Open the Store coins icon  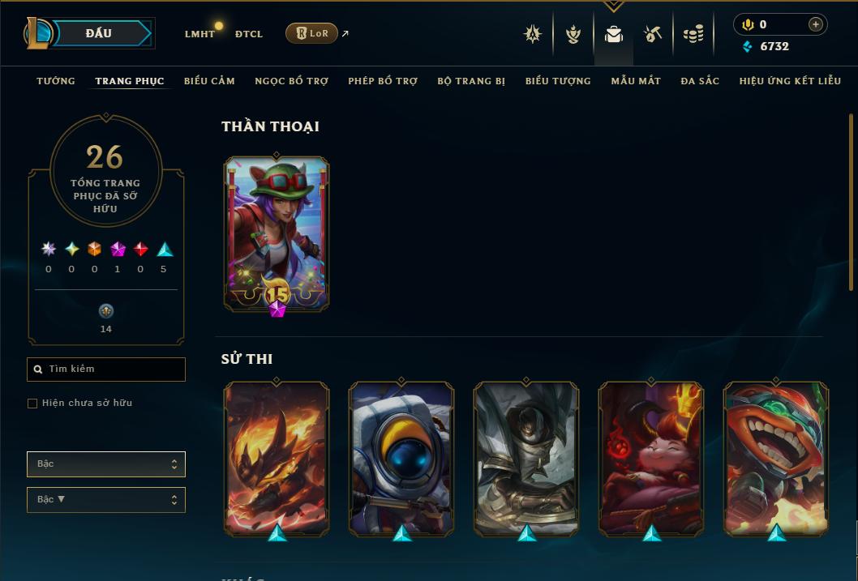tap(693, 34)
